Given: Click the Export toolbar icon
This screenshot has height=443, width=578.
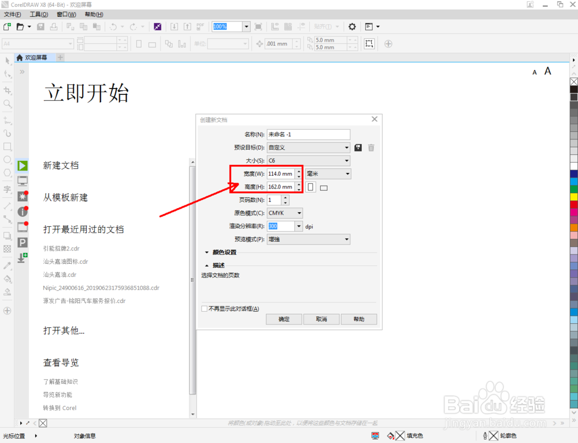Looking at the screenshot, I should pos(187,27).
